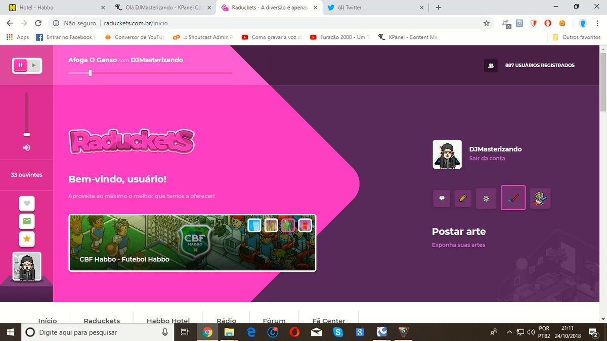Click the red shield extension icon
This screenshot has width=607, height=341.
click(x=533, y=23)
